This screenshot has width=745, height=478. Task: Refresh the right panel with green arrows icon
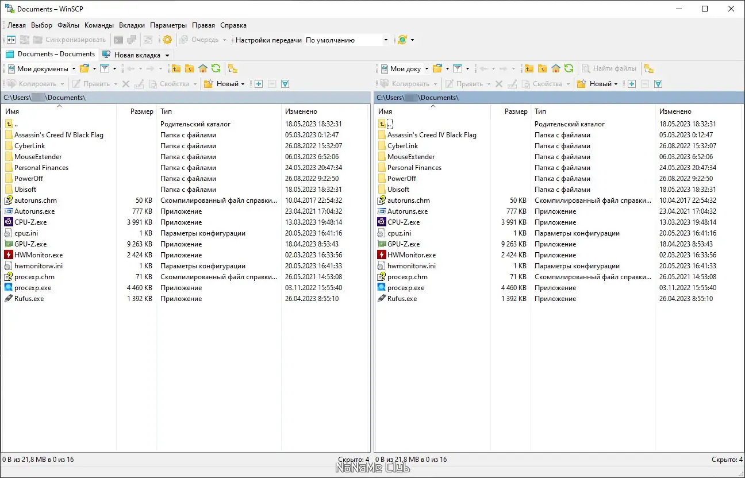[569, 68]
